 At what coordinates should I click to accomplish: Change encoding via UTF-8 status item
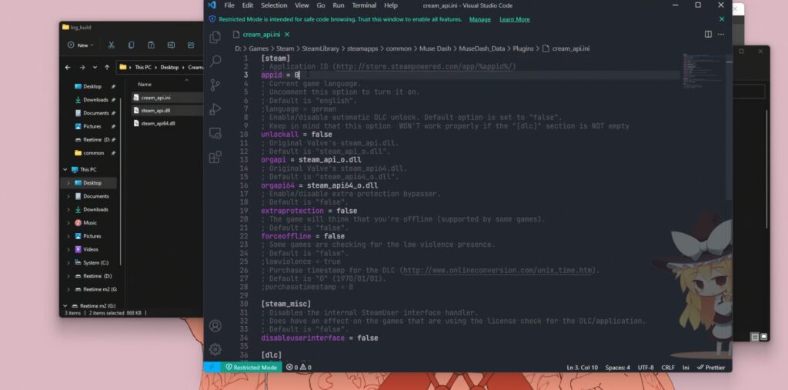coord(646,368)
